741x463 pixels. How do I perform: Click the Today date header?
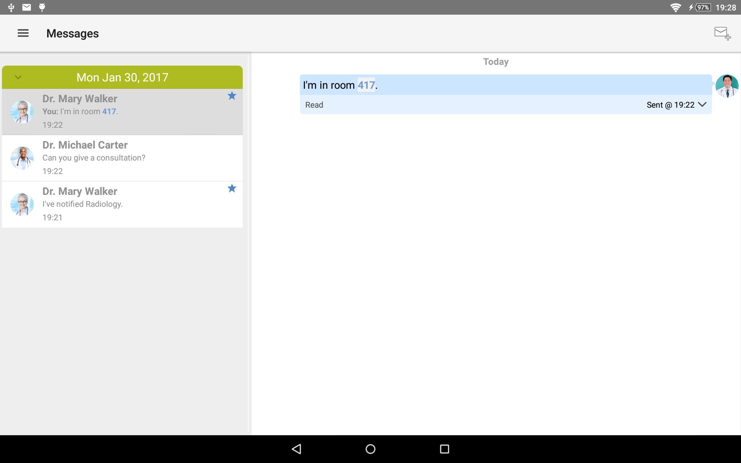pos(496,62)
